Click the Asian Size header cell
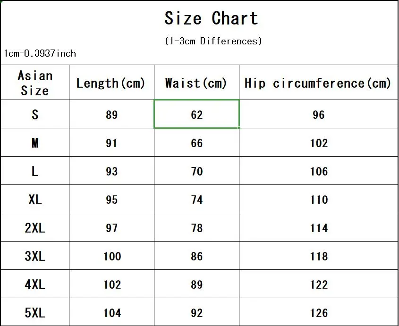Viewport: 399px width, 326px height. pyautogui.click(x=35, y=83)
